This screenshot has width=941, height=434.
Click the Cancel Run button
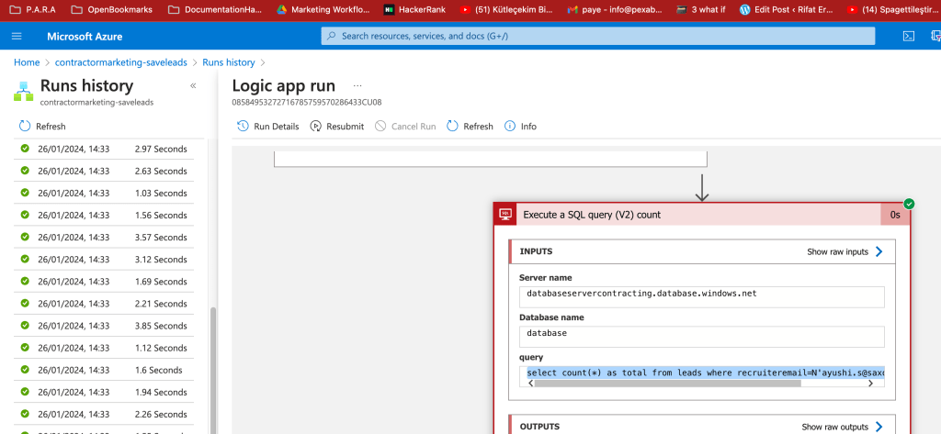[x=405, y=127]
